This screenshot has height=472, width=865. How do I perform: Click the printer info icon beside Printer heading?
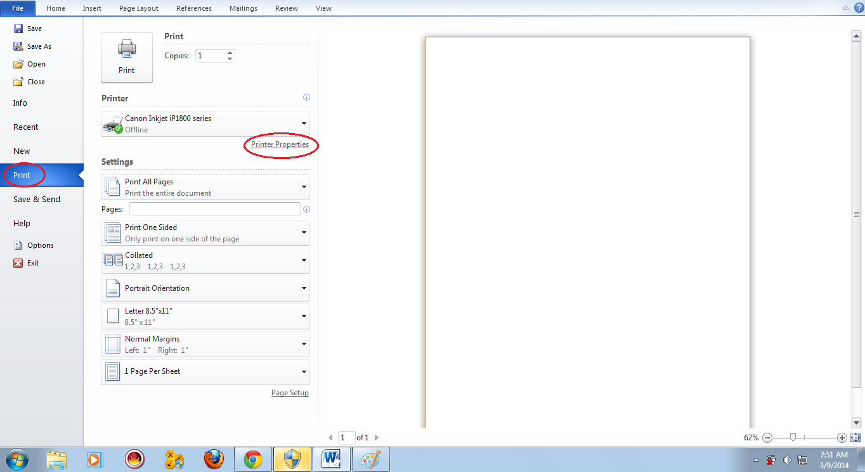(306, 97)
